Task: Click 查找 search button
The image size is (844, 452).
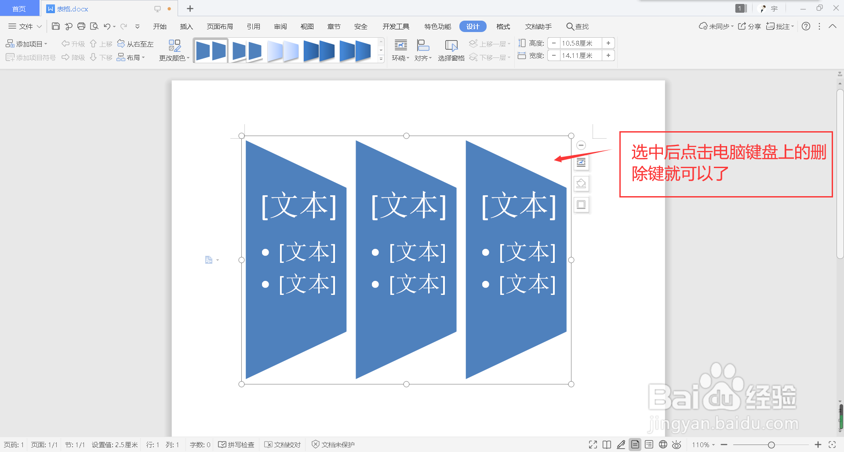Action: click(x=577, y=26)
